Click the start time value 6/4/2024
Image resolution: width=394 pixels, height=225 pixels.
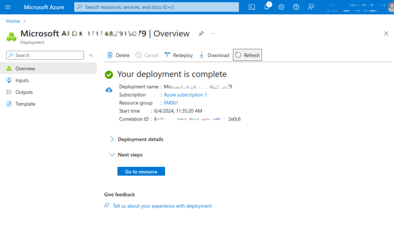(178, 111)
